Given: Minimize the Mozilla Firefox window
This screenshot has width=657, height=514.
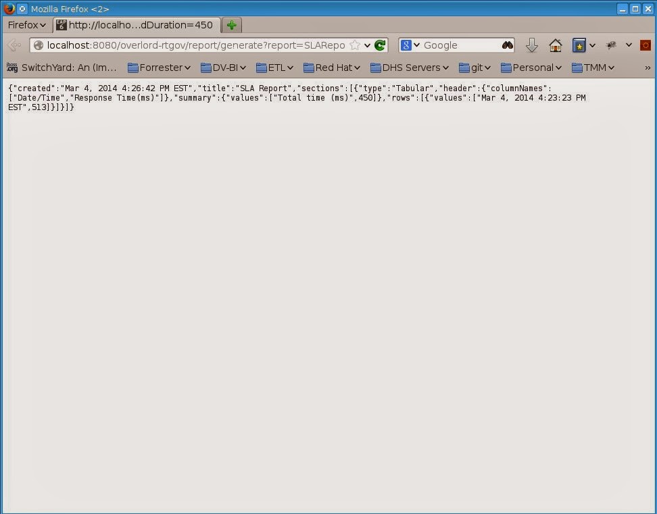Looking at the screenshot, I should 623,9.
